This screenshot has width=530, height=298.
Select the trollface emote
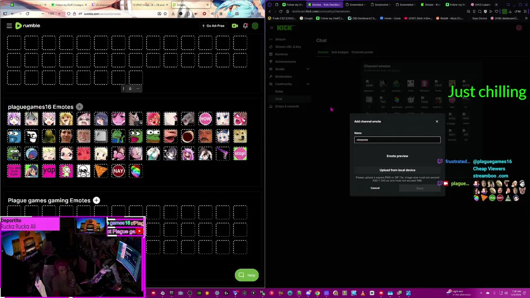(x=31, y=136)
